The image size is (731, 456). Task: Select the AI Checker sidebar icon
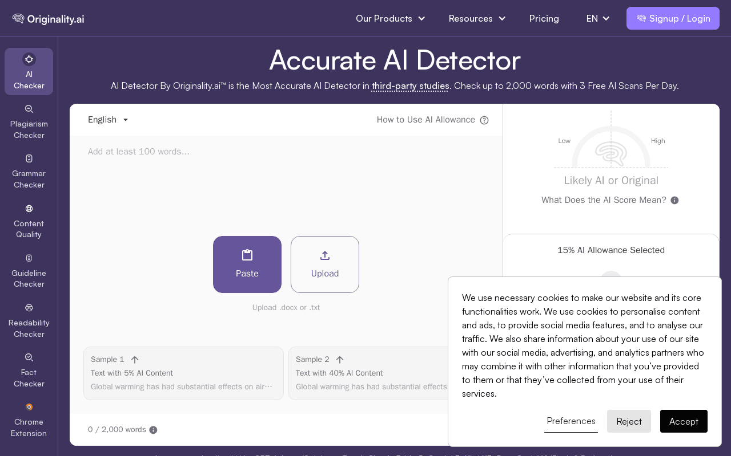(x=29, y=59)
